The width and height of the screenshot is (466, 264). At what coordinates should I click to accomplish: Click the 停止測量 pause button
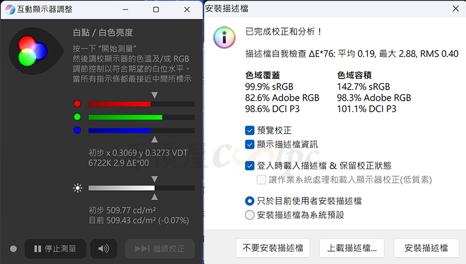55,248
